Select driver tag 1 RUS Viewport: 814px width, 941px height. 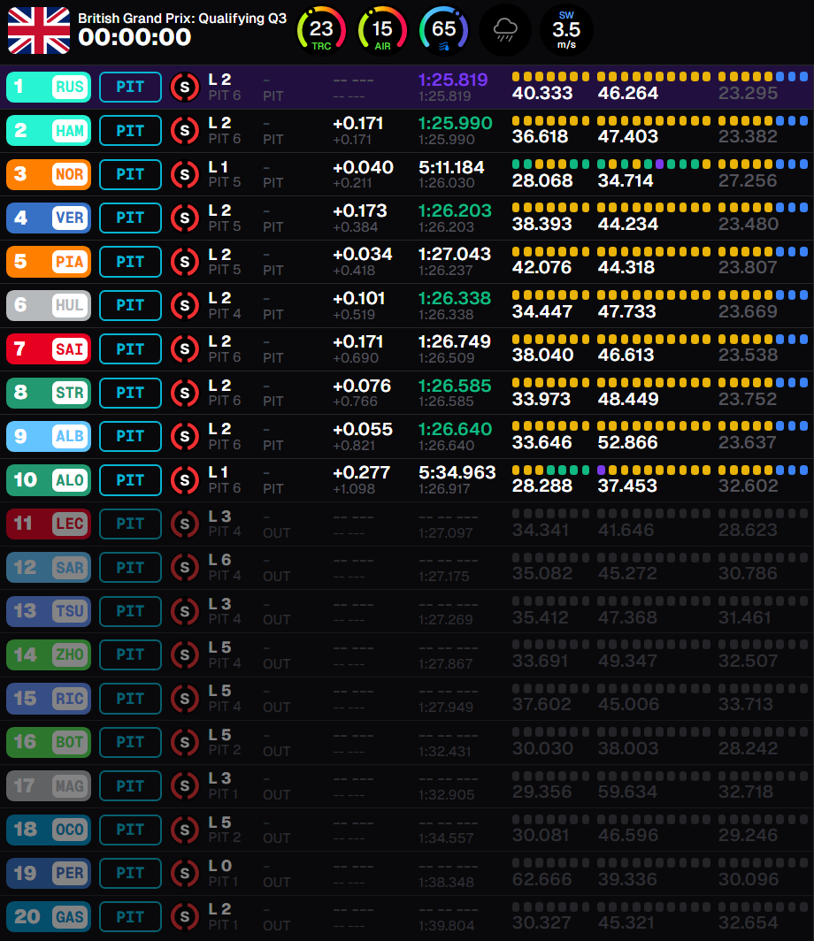click(x=49, y=87)
